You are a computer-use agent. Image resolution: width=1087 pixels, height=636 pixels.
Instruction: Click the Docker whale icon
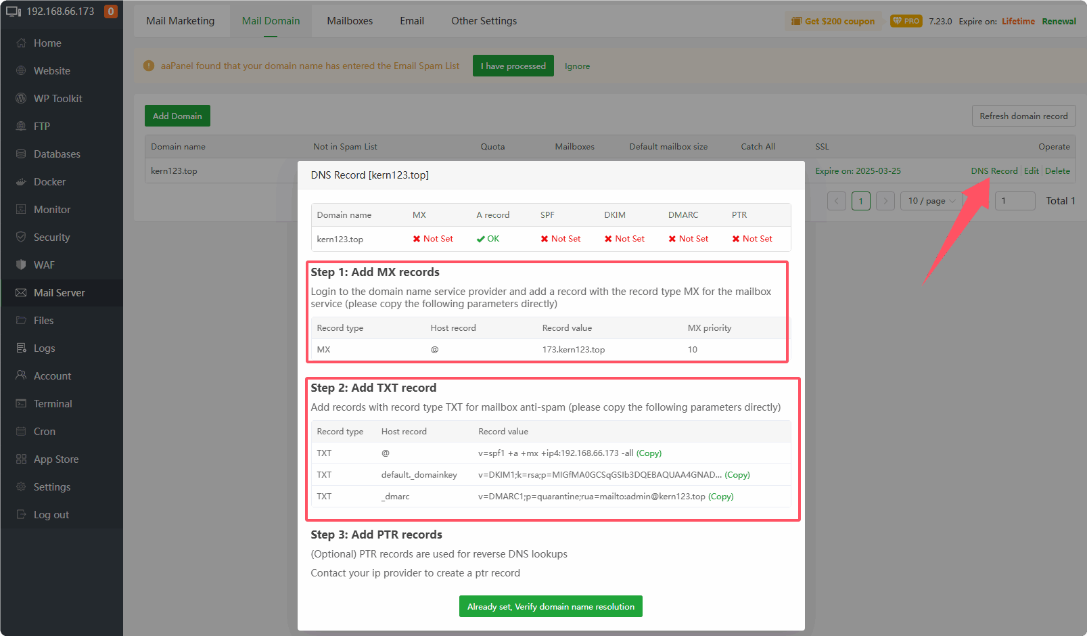tap(21, 181)
